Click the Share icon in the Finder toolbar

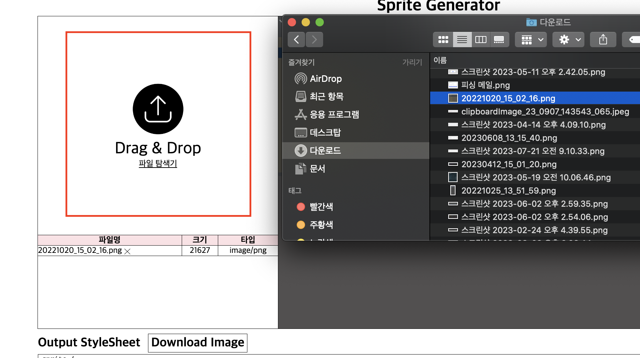[x=603, y=39]
